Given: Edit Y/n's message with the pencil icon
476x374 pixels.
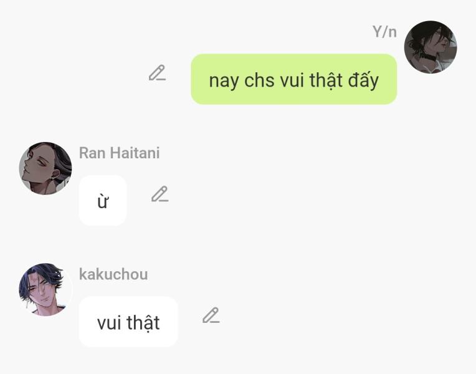Looking at the screenshot, I should [157, 73].
